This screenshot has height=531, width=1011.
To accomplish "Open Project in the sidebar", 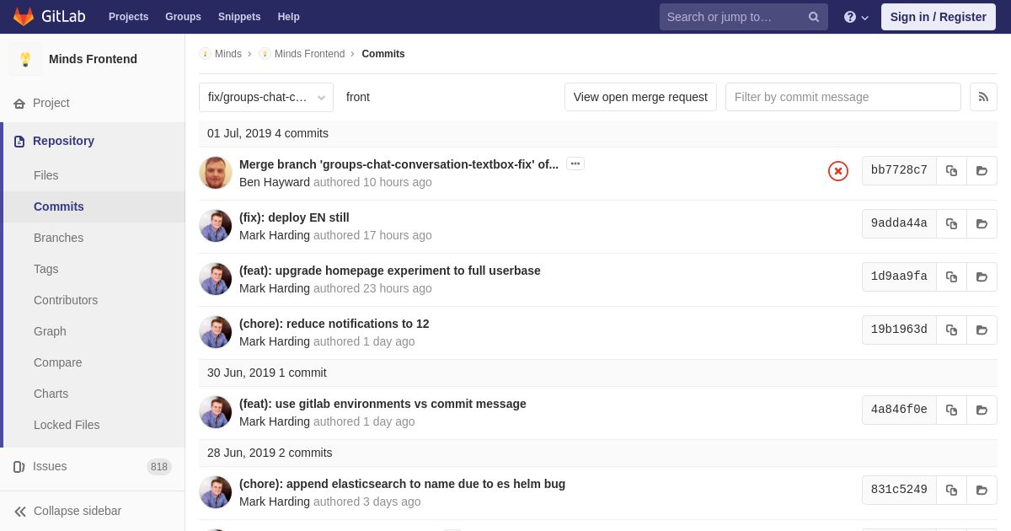I will click(93, 103).
